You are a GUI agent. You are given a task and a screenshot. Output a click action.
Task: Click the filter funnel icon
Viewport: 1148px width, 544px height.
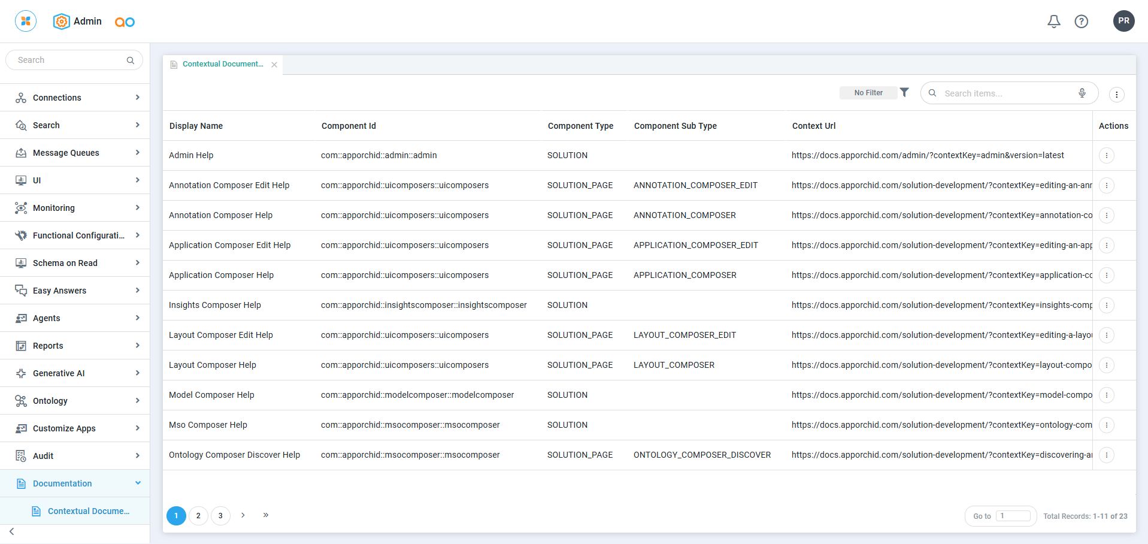coord(904,92)
